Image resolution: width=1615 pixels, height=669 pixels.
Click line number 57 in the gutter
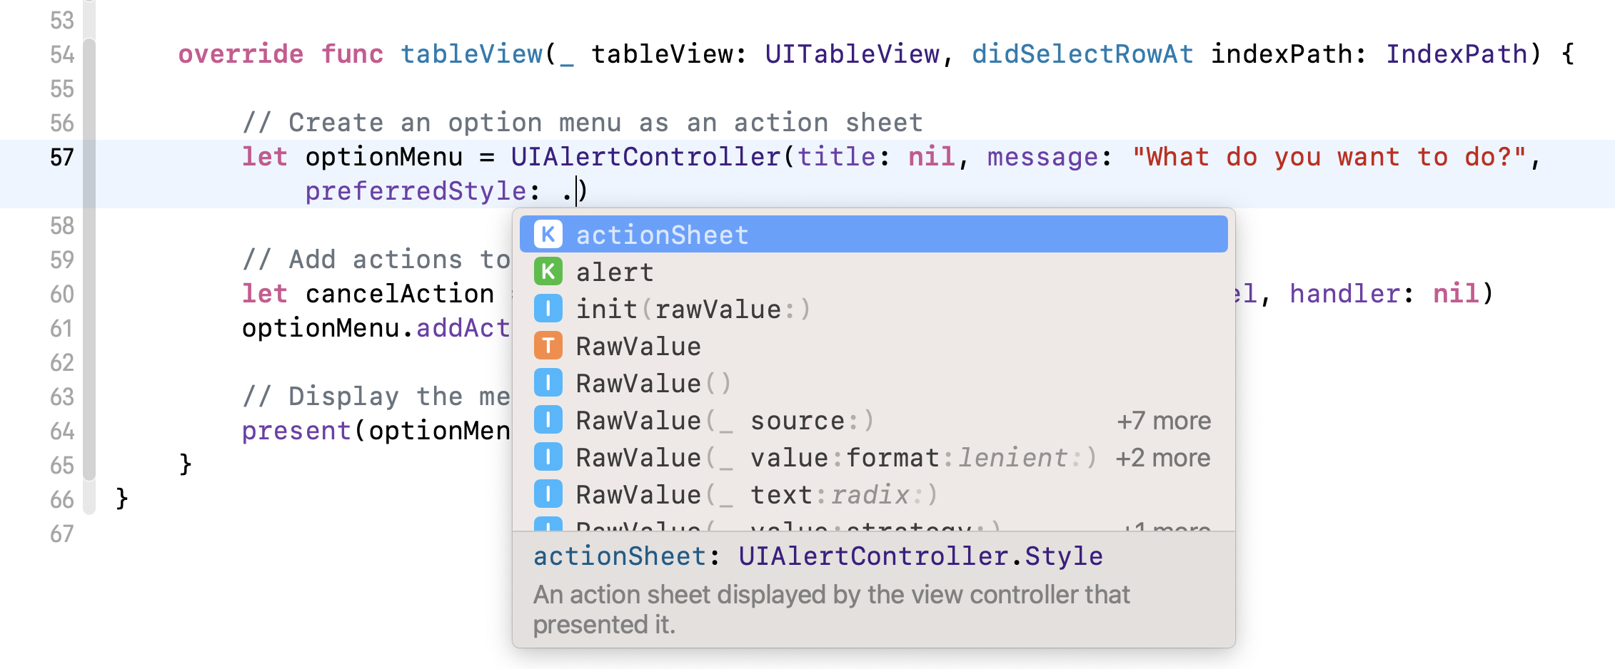click(61, 158)
